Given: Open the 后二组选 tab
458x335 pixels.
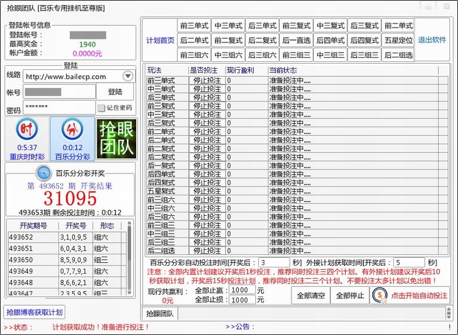Looking at the screenshot, I should 398,55.
